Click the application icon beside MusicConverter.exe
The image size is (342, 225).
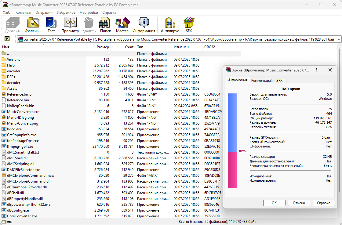4,112
